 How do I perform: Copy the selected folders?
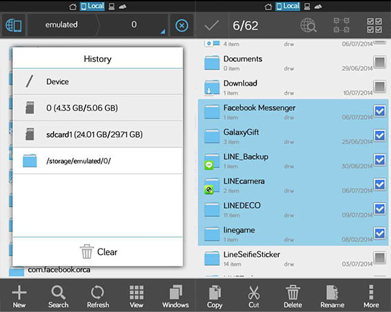[x=215, y=296]
